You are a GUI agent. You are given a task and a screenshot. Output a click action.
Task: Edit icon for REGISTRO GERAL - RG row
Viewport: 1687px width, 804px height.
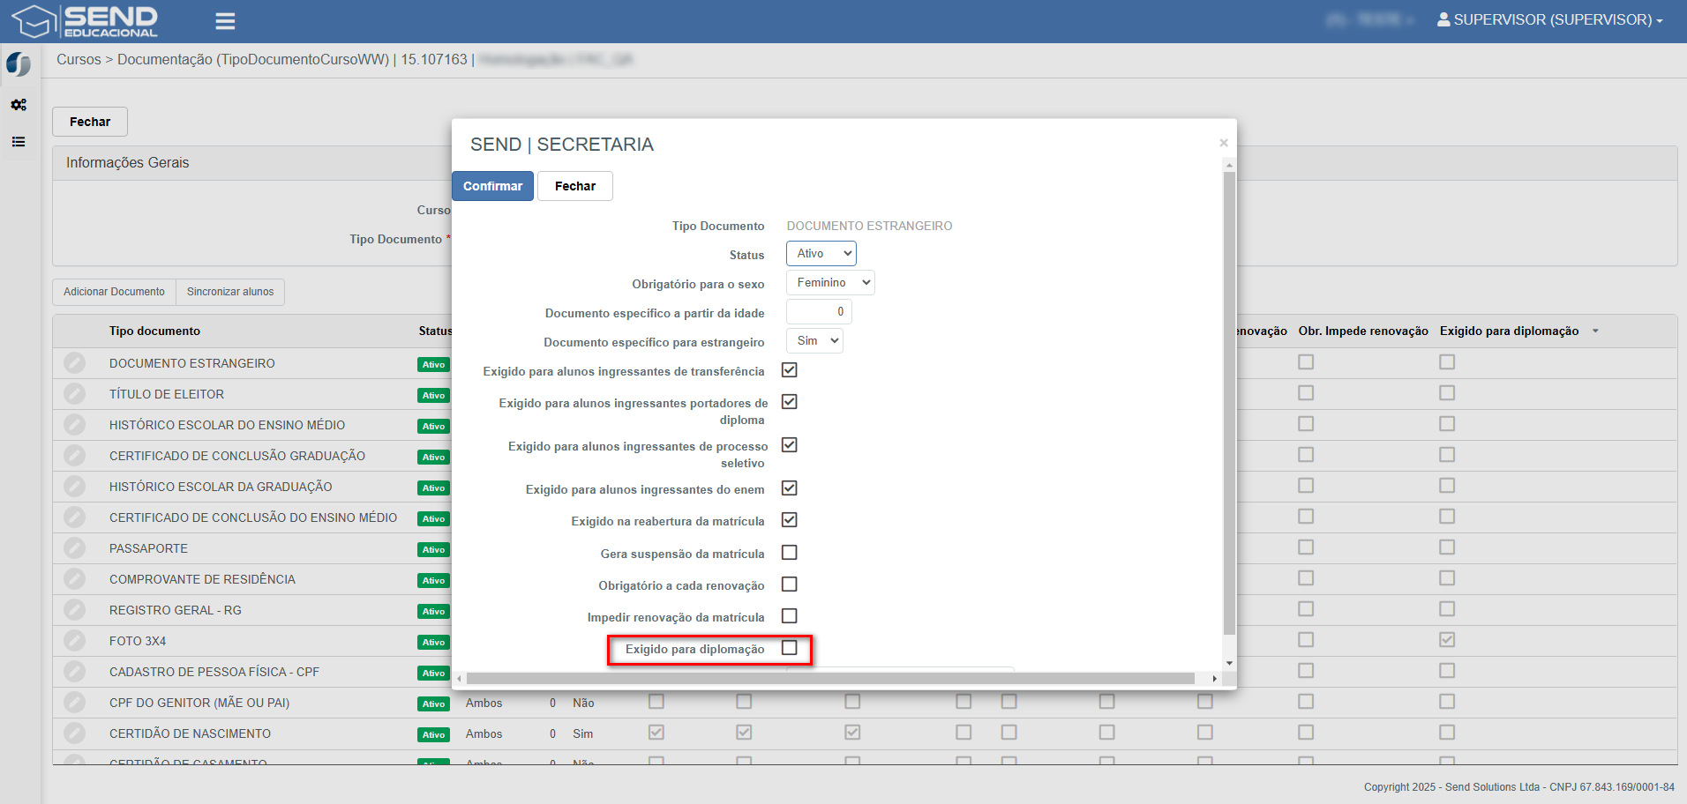[75, 610]
